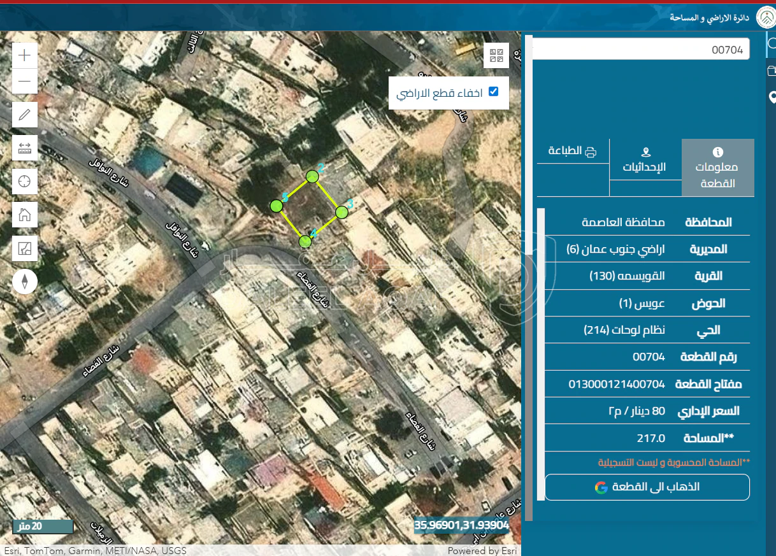This screenshot has width=776, height=556.
Task: Click the الذهاب الى القطعة Google button
Action: click(x=647, y=487)
